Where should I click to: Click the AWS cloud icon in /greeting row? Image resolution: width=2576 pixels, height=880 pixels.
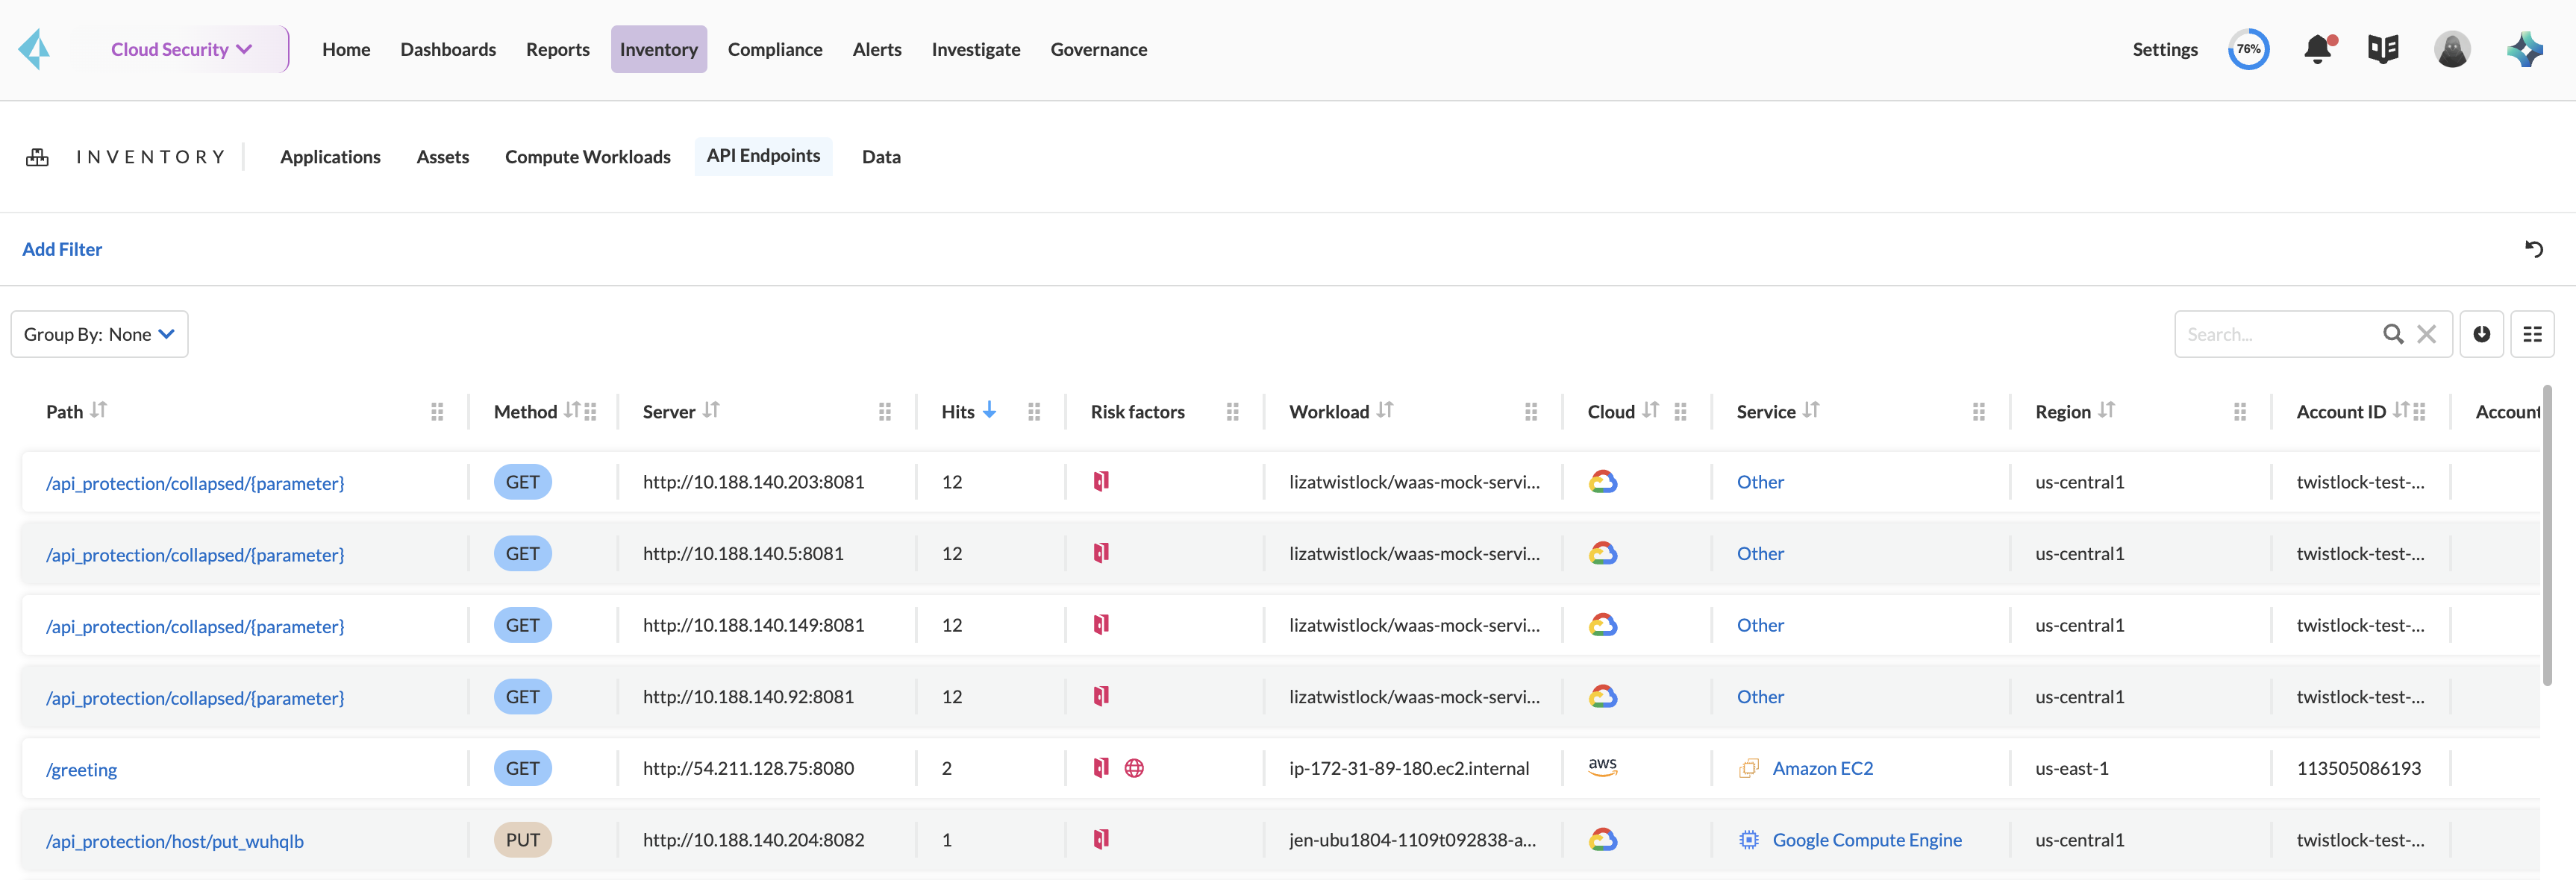1602,766
